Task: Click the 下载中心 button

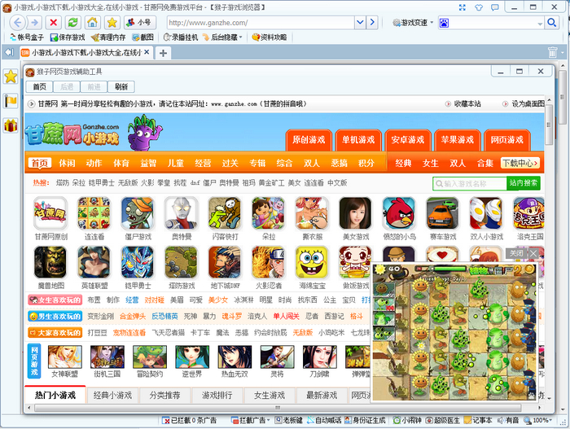Action: click(x=520, y=164)
